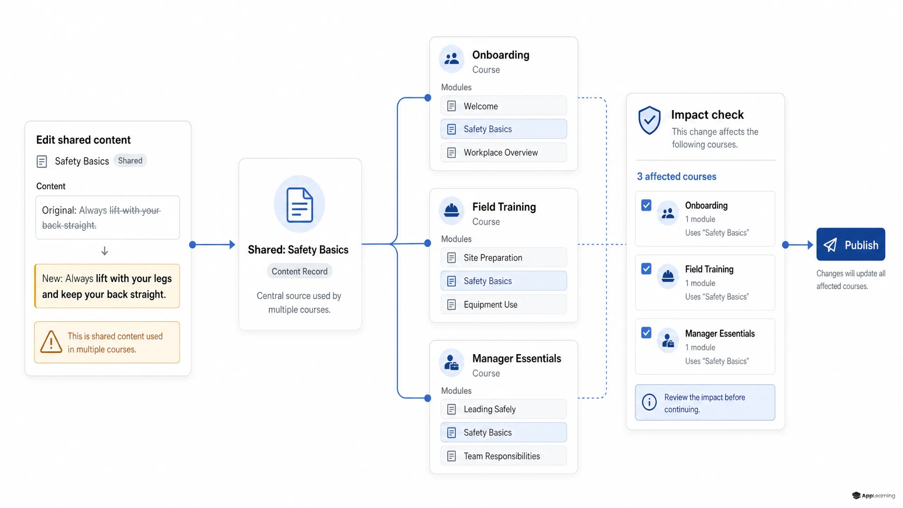Select Safety Basics module under Field Training
The width and height of the screenshot is (903, 508).
tap(504, 281)
